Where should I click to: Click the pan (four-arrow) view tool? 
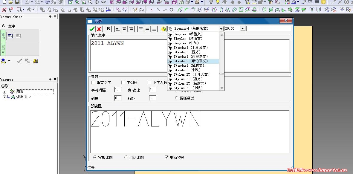(x=97, y=2)
